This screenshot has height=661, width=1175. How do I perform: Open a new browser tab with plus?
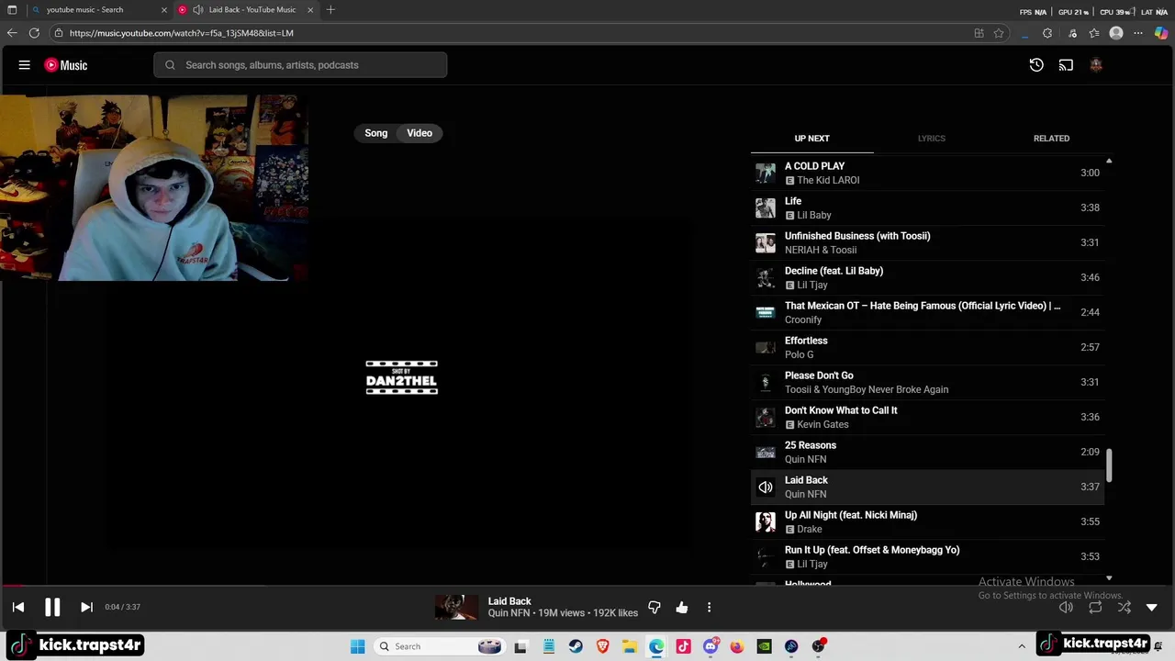tap(330, 10)
